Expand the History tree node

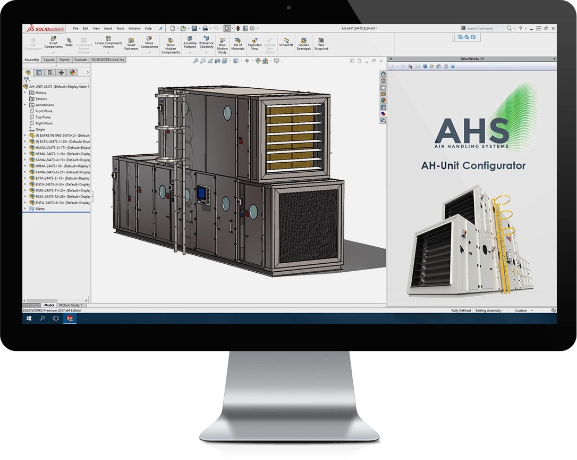[x=25, y=93]
